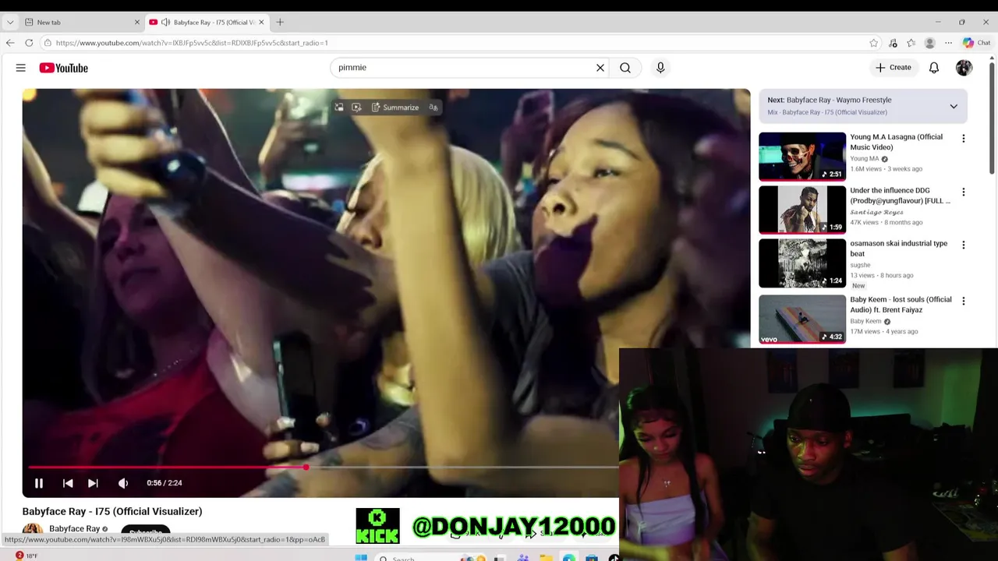Viewport: 998px width, 561px height.
Task: Click the YouTube URL in the address bar
Action: pyautogui.click(x=192, y=43)
